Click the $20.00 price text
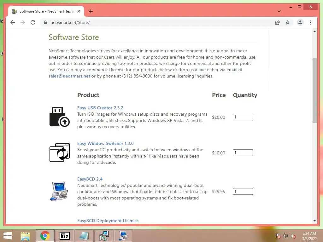 (x=219, y=117)
